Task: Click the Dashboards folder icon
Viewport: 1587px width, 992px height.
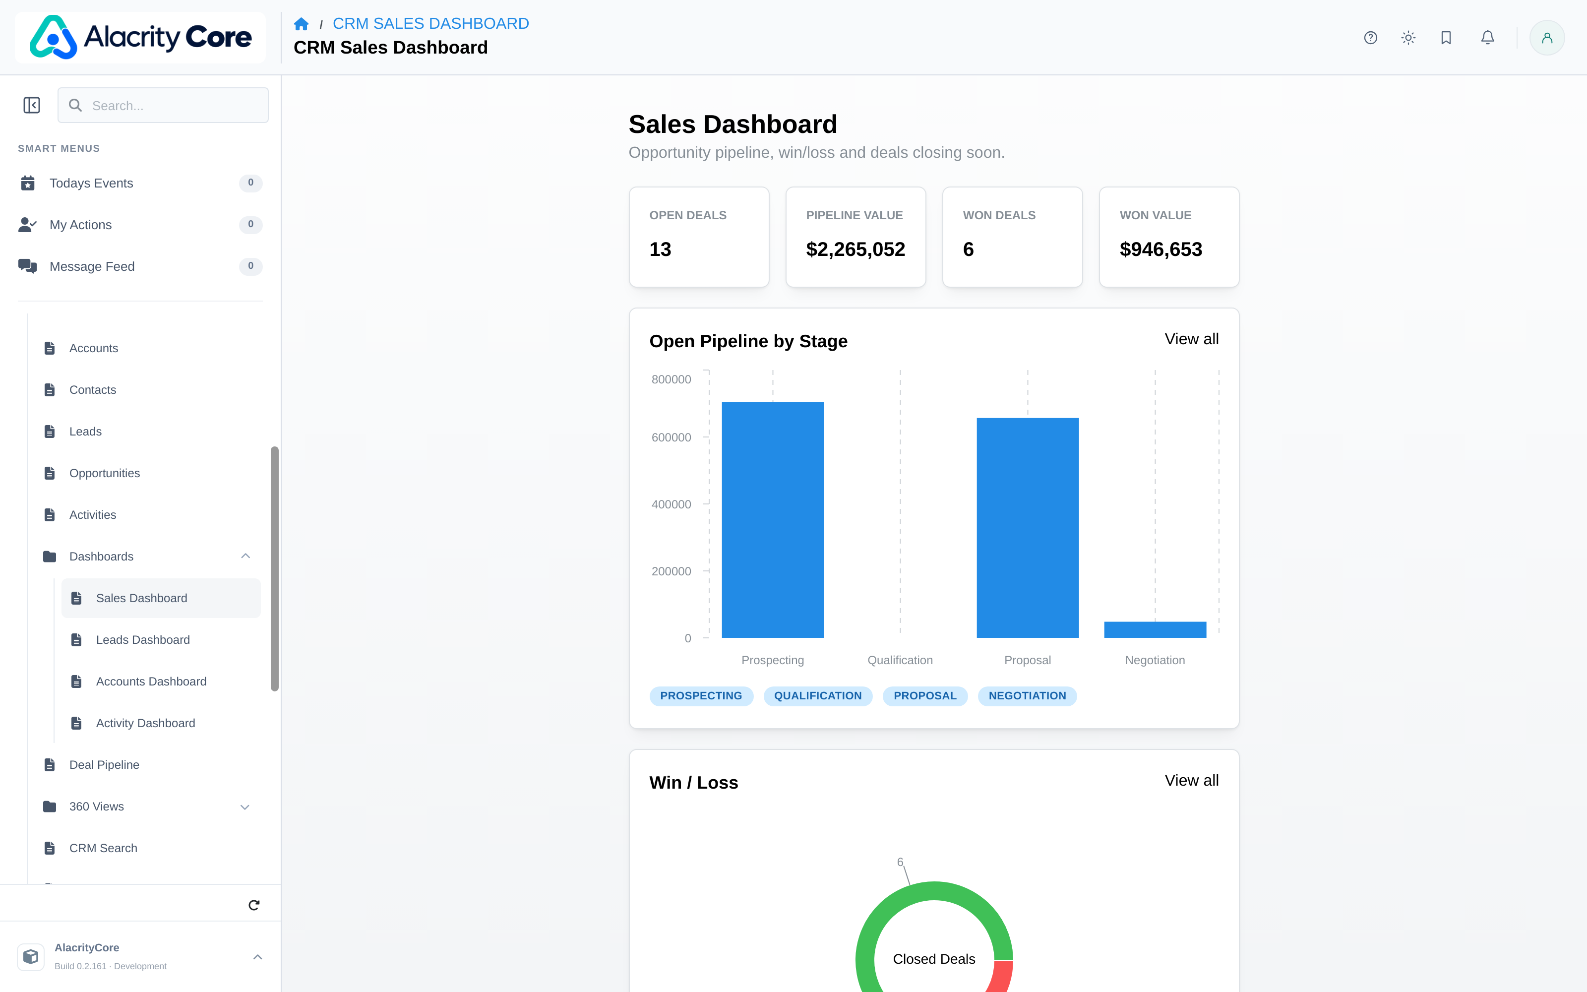Action: [x=49, y=557]
